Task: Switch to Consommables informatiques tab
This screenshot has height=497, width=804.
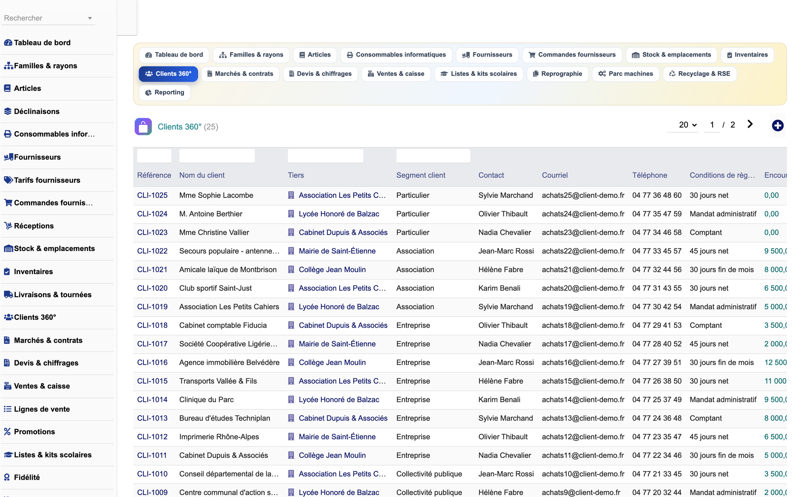Action: 396,55
